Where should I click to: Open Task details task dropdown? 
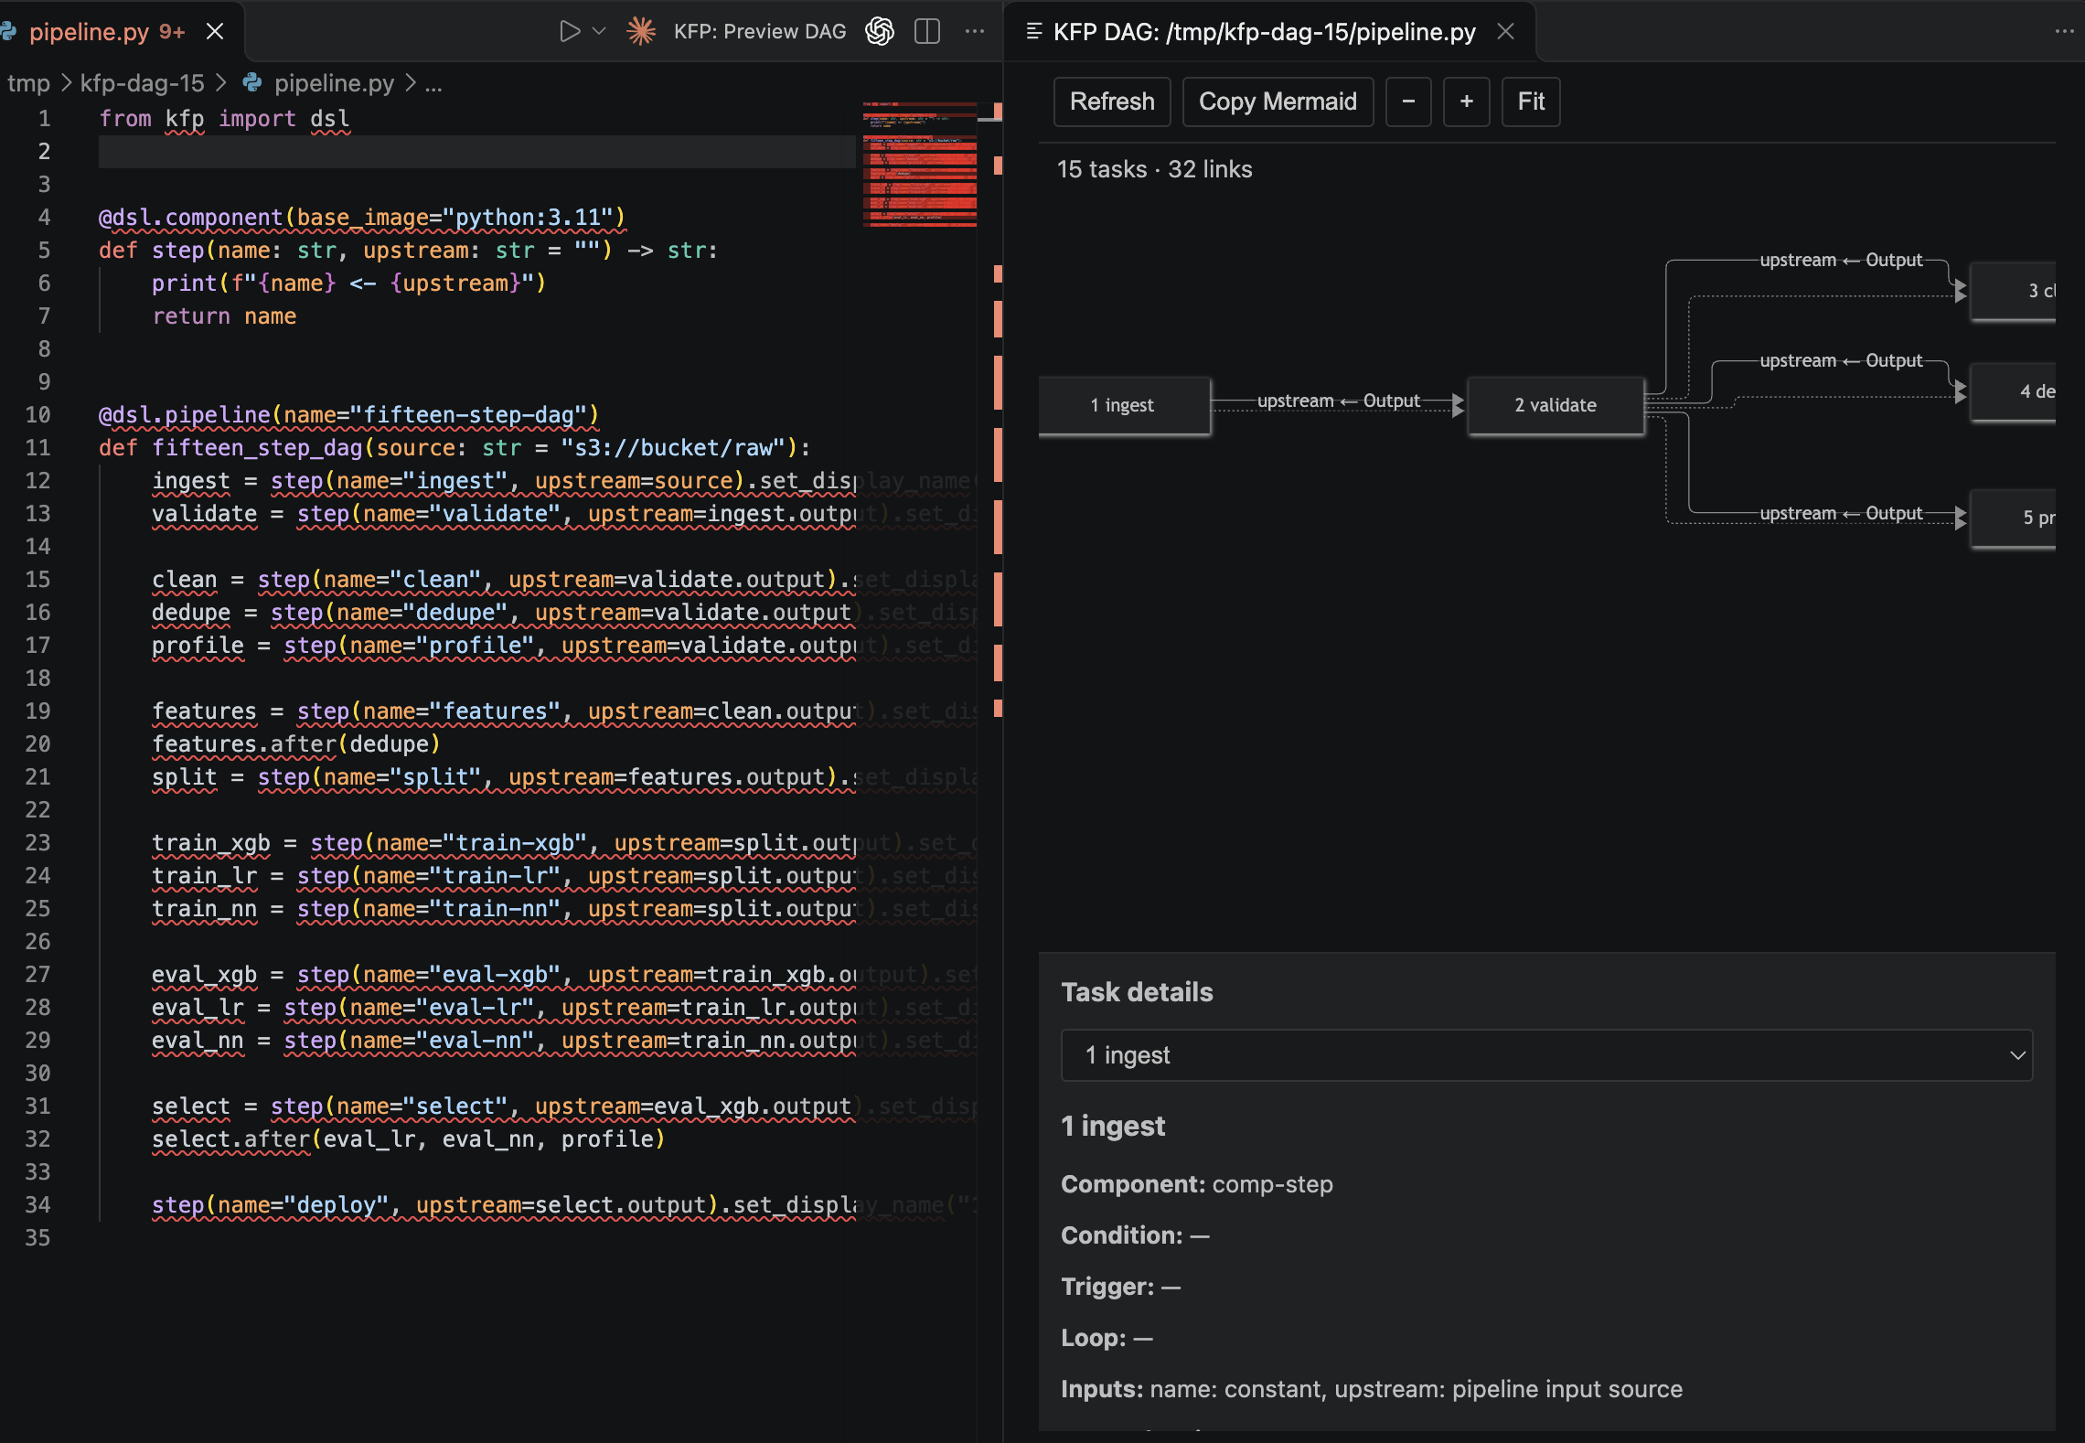[1546, 1055]
